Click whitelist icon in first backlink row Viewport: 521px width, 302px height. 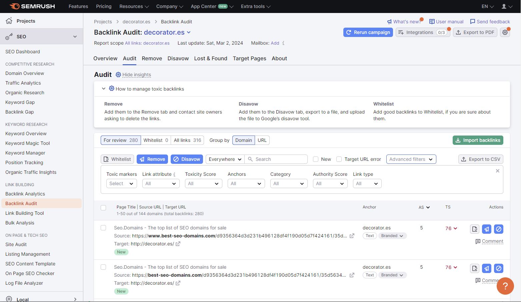475,229
